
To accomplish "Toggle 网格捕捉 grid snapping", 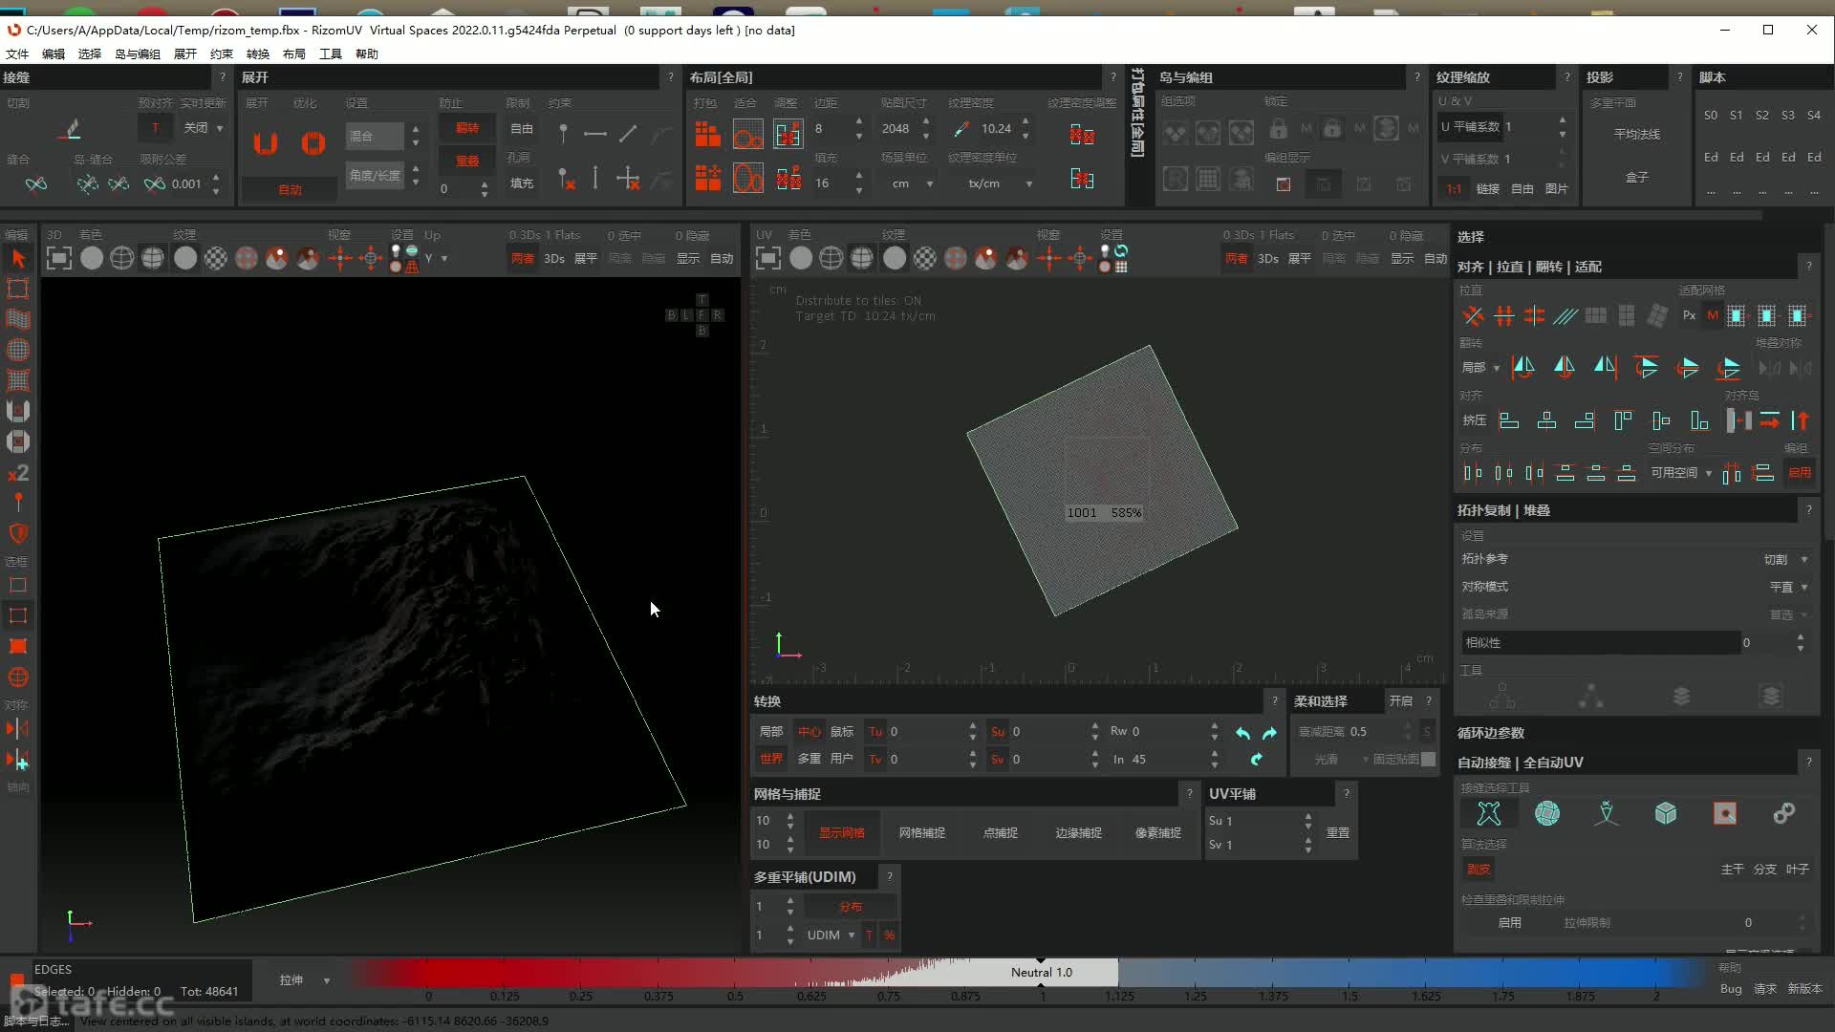I will [922, 833].
